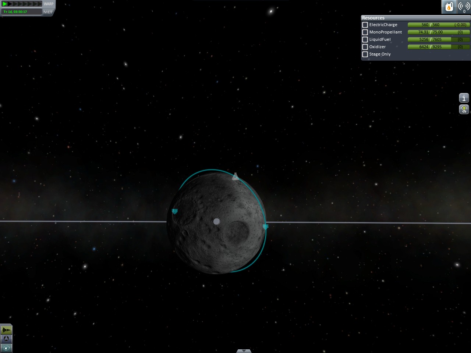The height and width of the screenshot is (353, 471).
Task: Click the WARP label
Action: [x=49, y=4]
